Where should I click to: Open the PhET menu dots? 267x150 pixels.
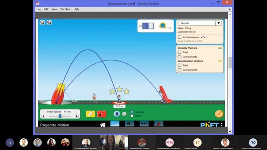click(222, 125)
